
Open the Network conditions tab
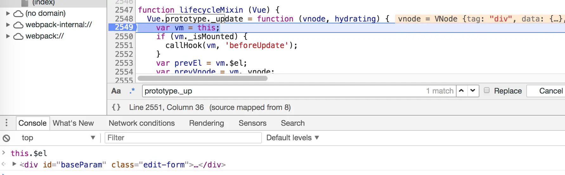[x=141, y=123]
